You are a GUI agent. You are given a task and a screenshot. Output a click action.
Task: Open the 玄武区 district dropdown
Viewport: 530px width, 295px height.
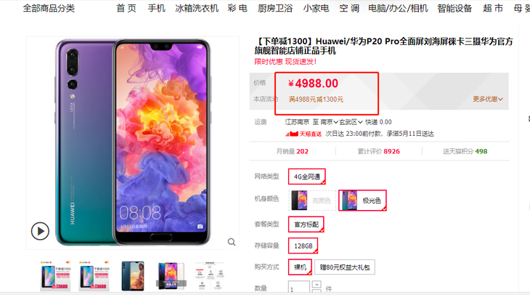(351, 122)
